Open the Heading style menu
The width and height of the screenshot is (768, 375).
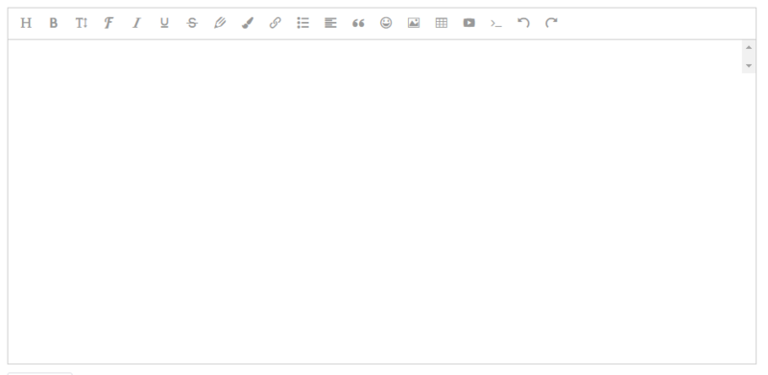(26, 23)
